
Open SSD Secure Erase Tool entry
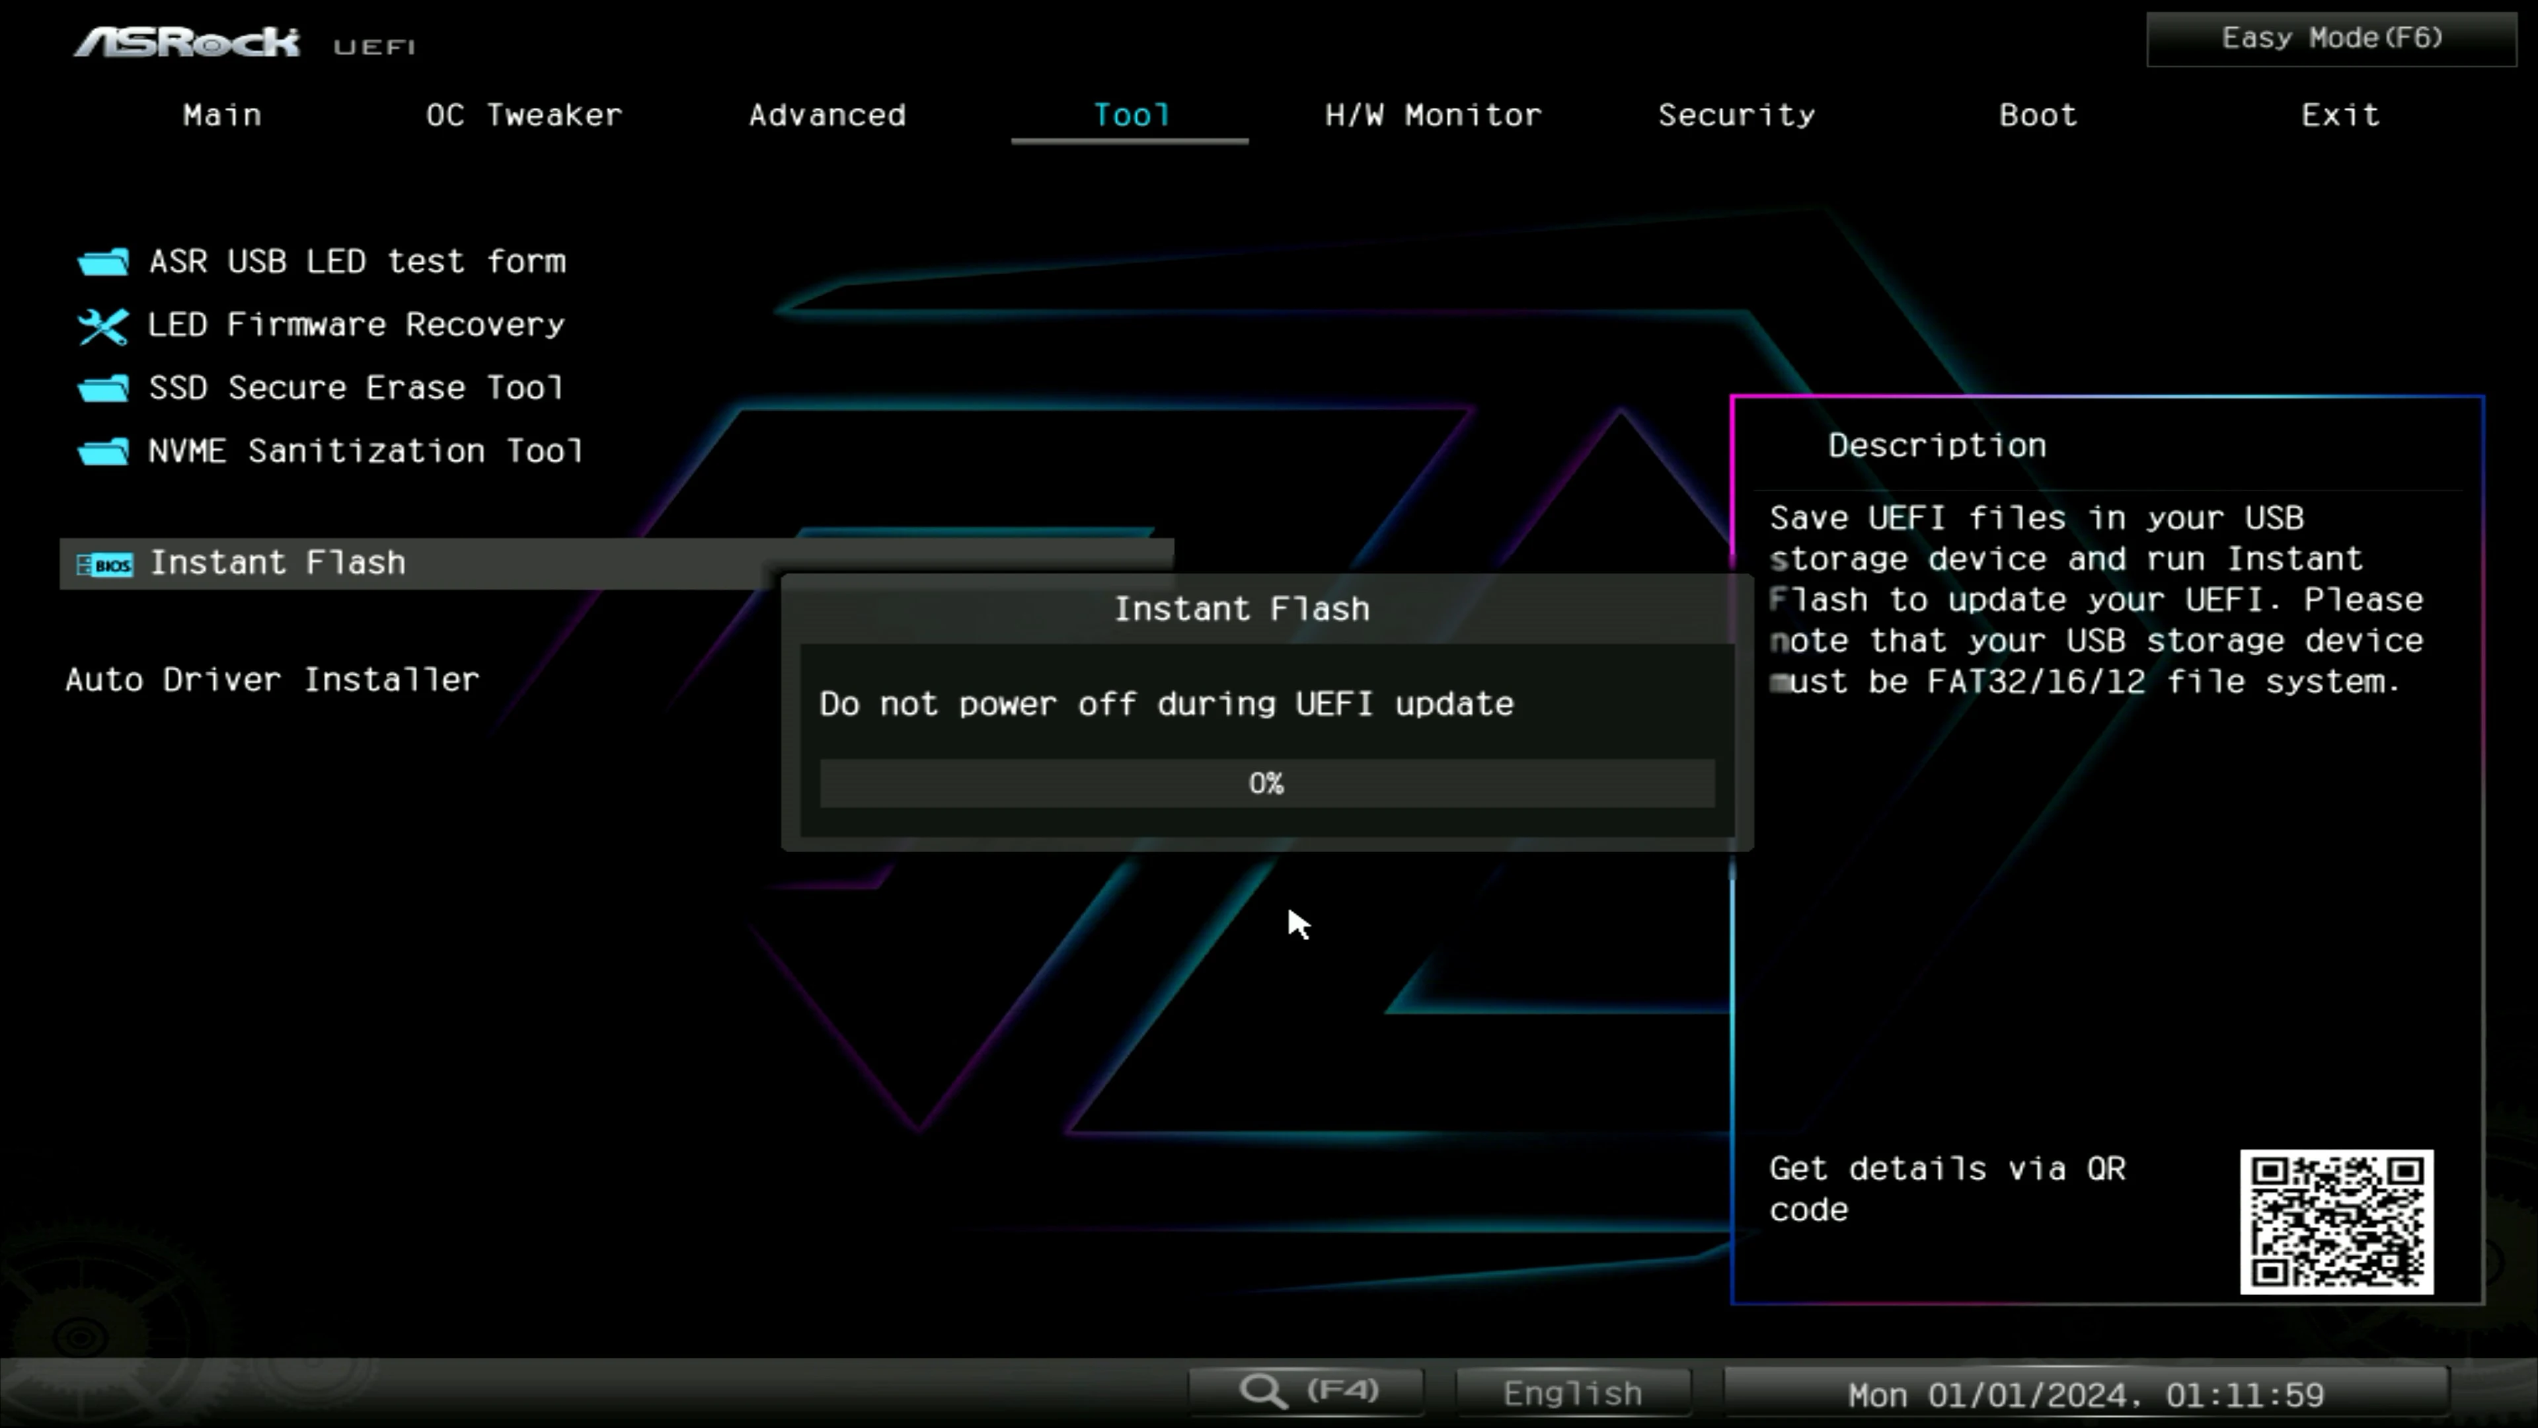pyautogui.click(x=356, y=387)
